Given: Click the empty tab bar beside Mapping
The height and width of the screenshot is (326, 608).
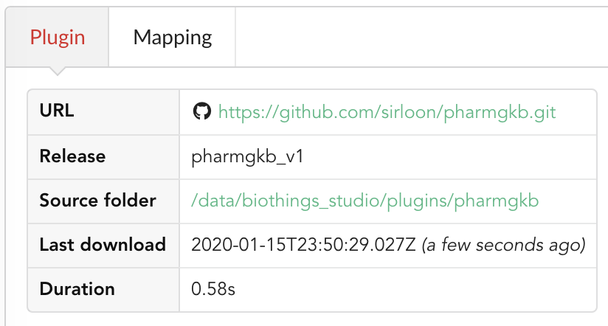Looking at the screenshot, I should 421,37.
